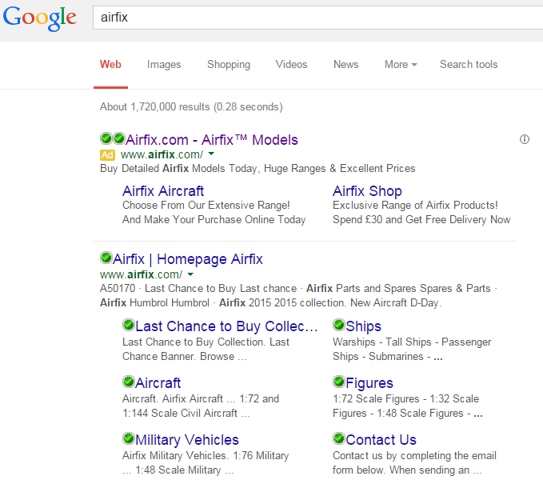Click the Google logo
Image resolution: width=543 pixels, height=484 pixels.
pos(39,18)
